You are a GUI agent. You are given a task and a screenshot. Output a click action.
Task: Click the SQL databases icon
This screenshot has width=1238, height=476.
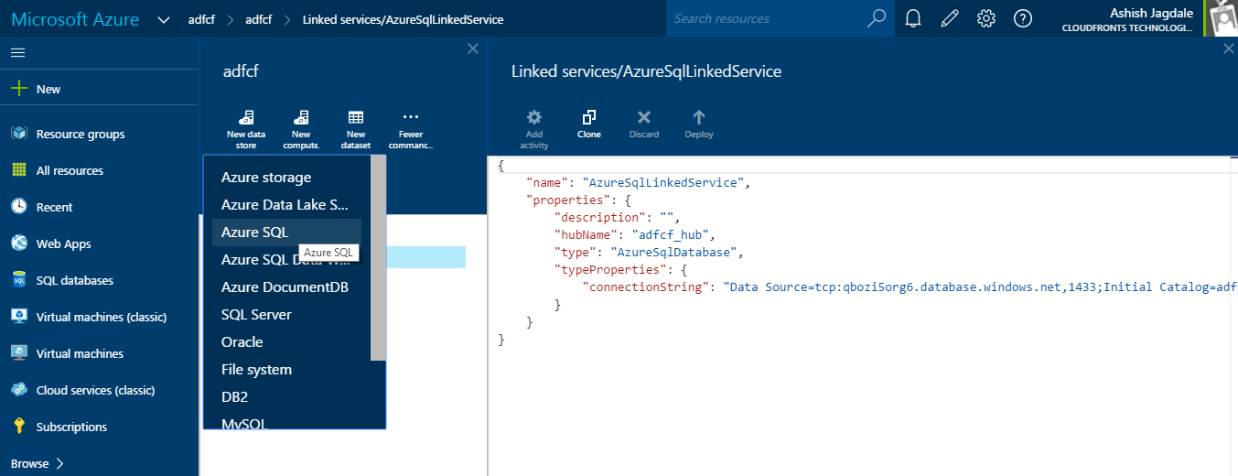(18, 280)
